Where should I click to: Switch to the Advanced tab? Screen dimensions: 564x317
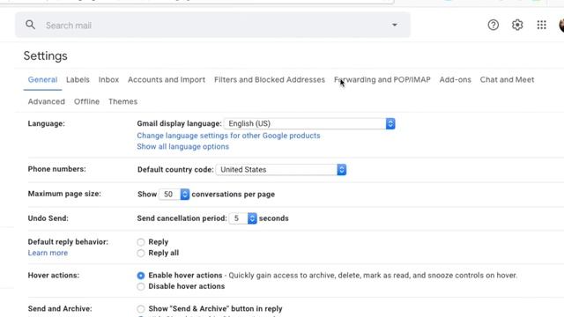(47, 102)
